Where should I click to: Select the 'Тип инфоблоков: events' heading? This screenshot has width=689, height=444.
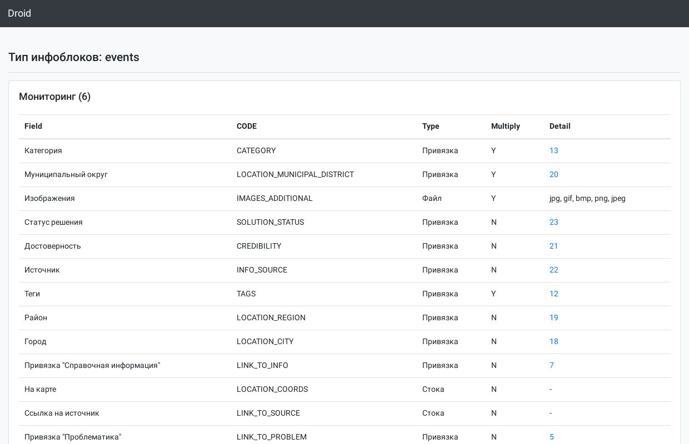[x=74, y=57]
